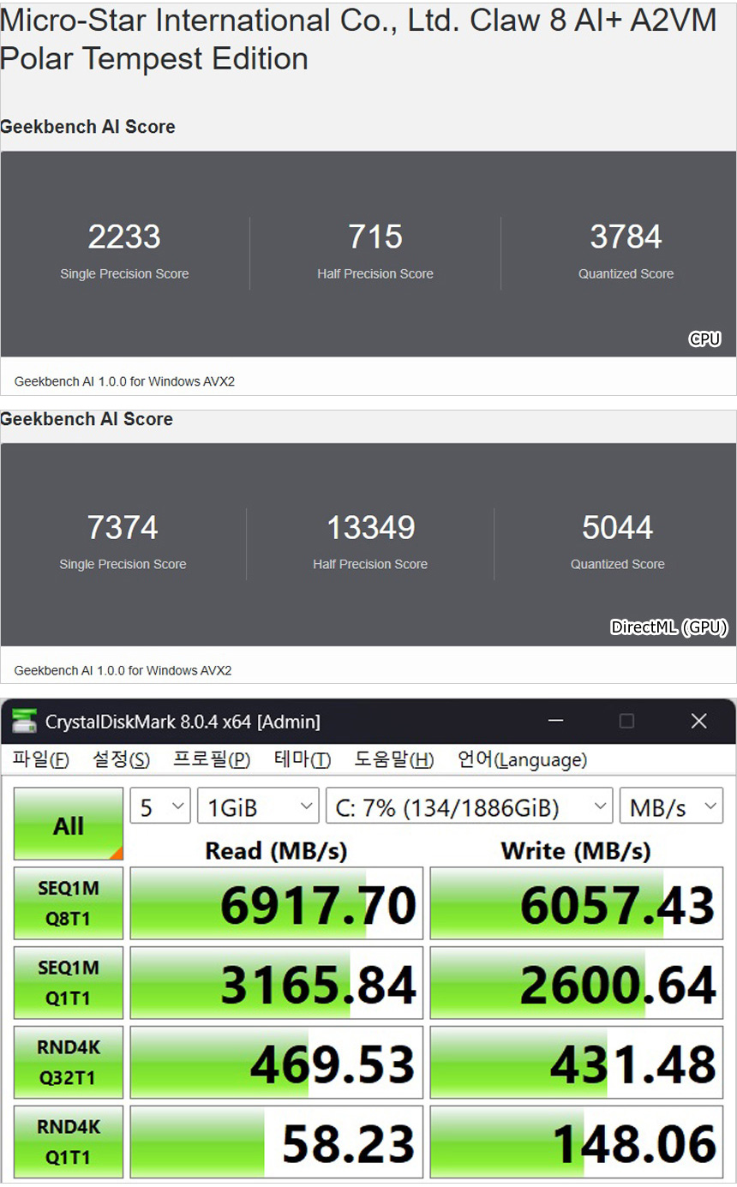The image size is (737, 1187).
Task: Start the SEQ1M Q1T1 test
Action: click(69, 983)
